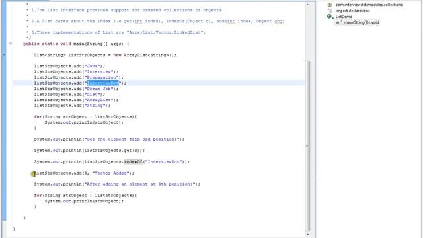Click the add(4, "Vector Added") line
This screenshot has width=423, height=238.
(84, 173)
